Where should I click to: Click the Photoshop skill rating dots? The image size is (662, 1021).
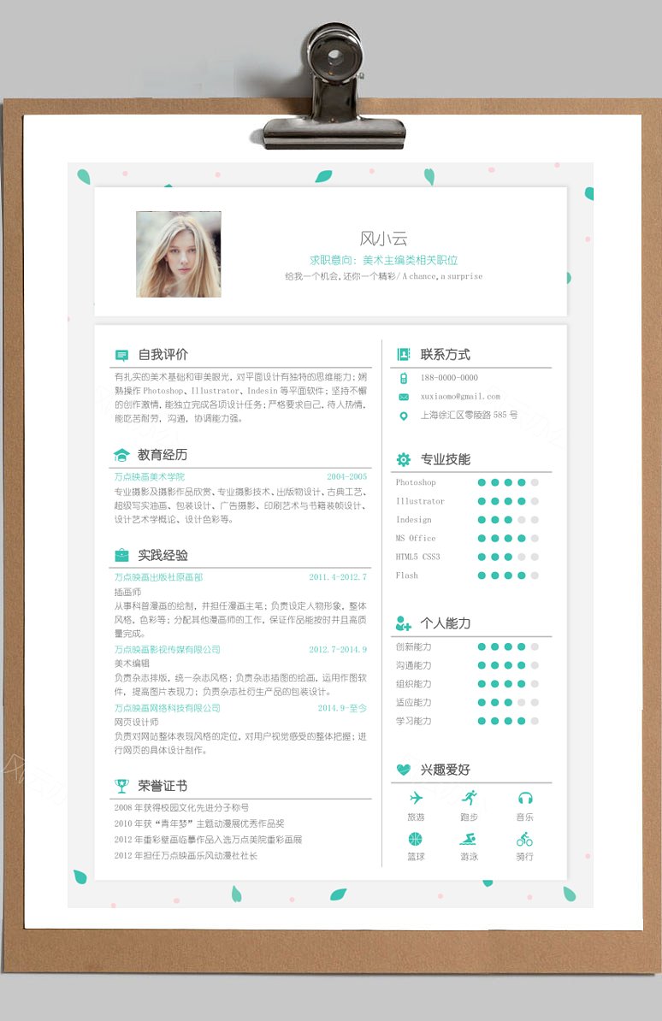coord(508,482)
